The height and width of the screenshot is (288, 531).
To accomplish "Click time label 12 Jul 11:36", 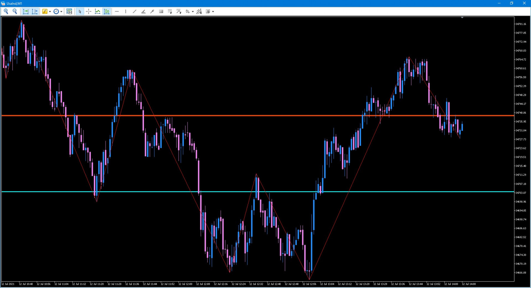I will pyautogui.click(x=132, y=284).
